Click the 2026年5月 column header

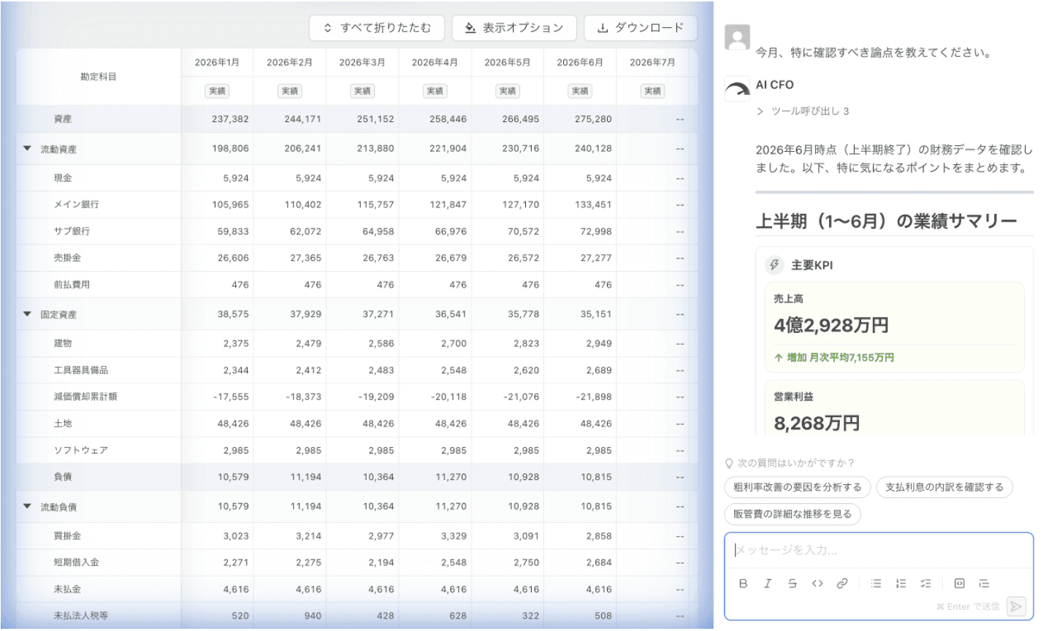(x=507, y=62)
